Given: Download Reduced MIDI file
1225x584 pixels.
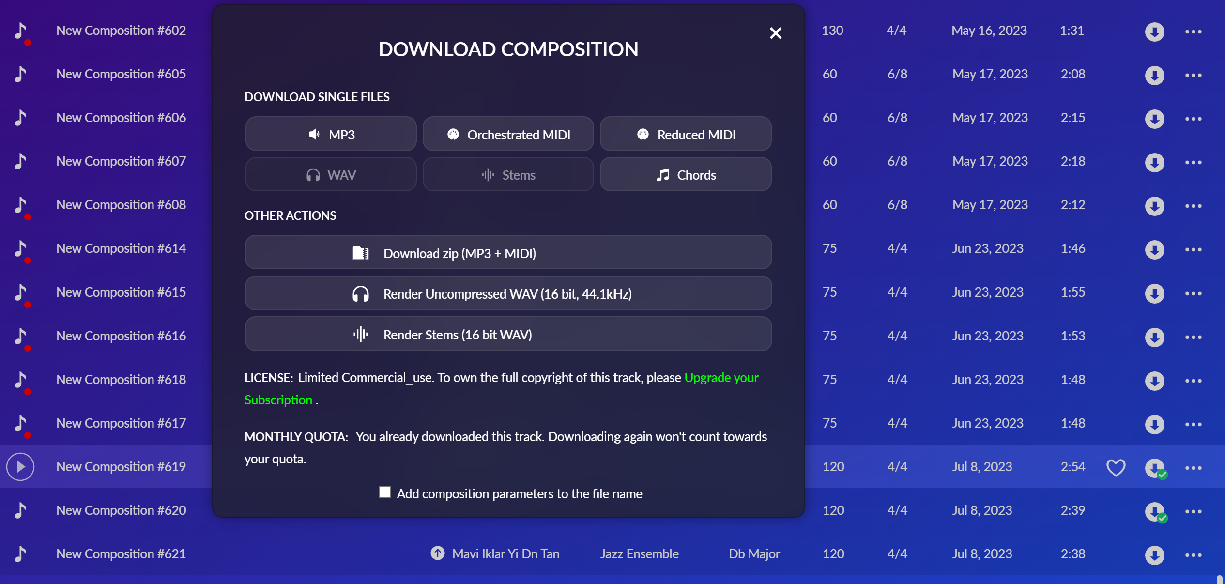Looking at the screenshot, I should (x=685, y=134).
